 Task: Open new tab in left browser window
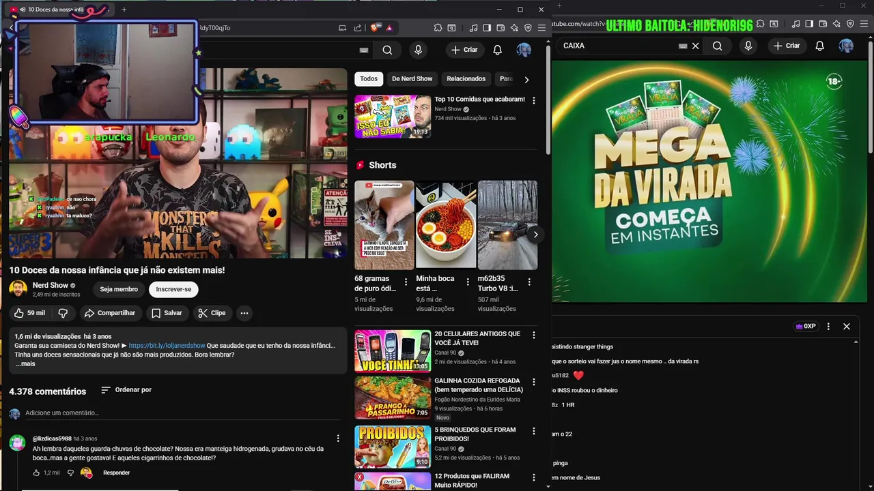[124, 10]
